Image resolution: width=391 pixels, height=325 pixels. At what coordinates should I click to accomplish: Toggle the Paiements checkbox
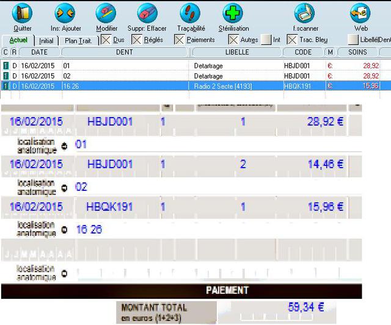pyautogui.click(x=179, y=40)
